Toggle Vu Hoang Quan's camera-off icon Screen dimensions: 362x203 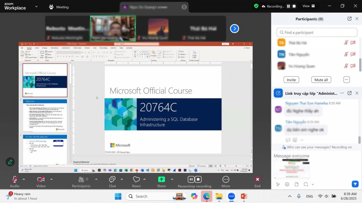pyautogui.click(x=353, y=66)
